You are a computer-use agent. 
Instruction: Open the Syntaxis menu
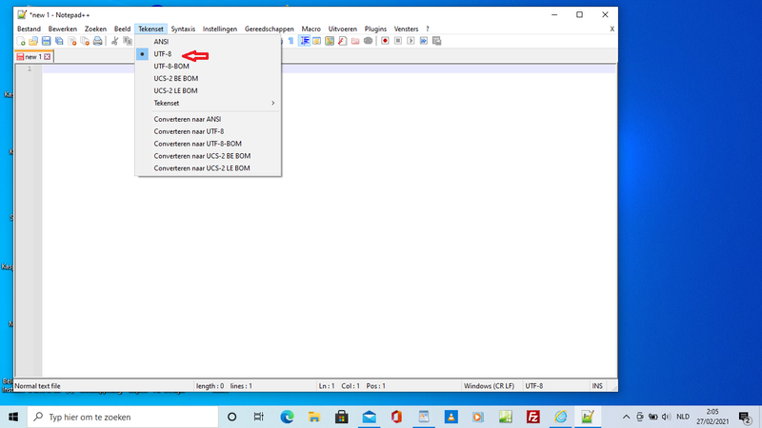click(183, 29)
